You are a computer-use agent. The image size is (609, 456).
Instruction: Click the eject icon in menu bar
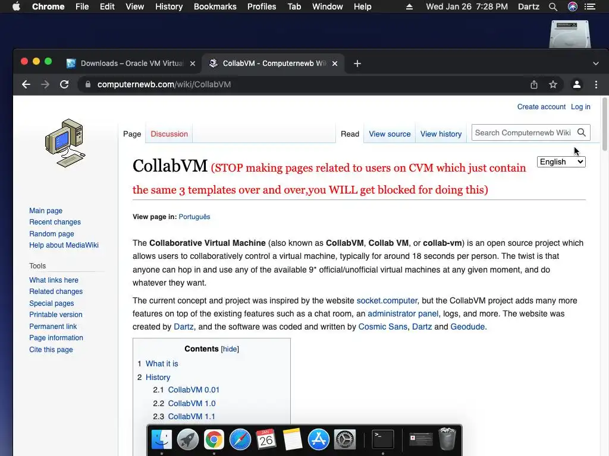point(409,7)
